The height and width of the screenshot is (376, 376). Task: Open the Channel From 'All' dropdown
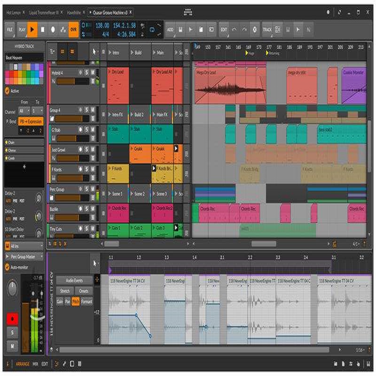[x=24, y=111]
